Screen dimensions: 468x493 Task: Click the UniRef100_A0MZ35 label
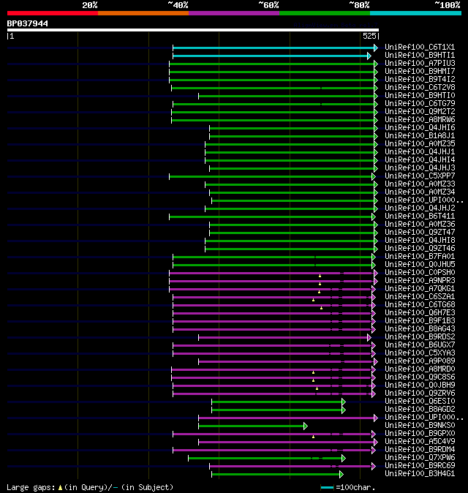pyautogui.click(x=420, y=143)
